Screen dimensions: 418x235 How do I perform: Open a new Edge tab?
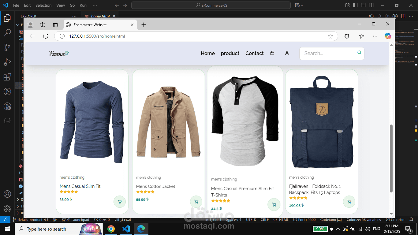tap(144, 25)
